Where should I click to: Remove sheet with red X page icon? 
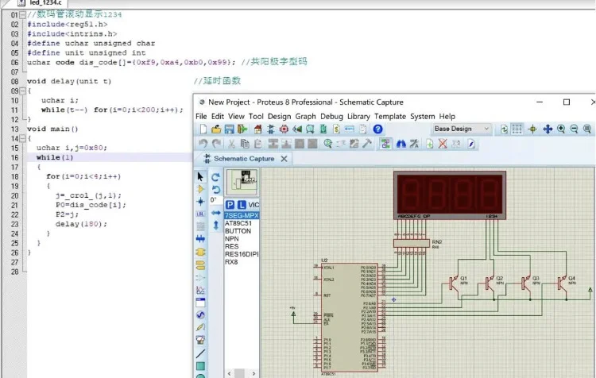pyautogui.click(x=443, y=144)
